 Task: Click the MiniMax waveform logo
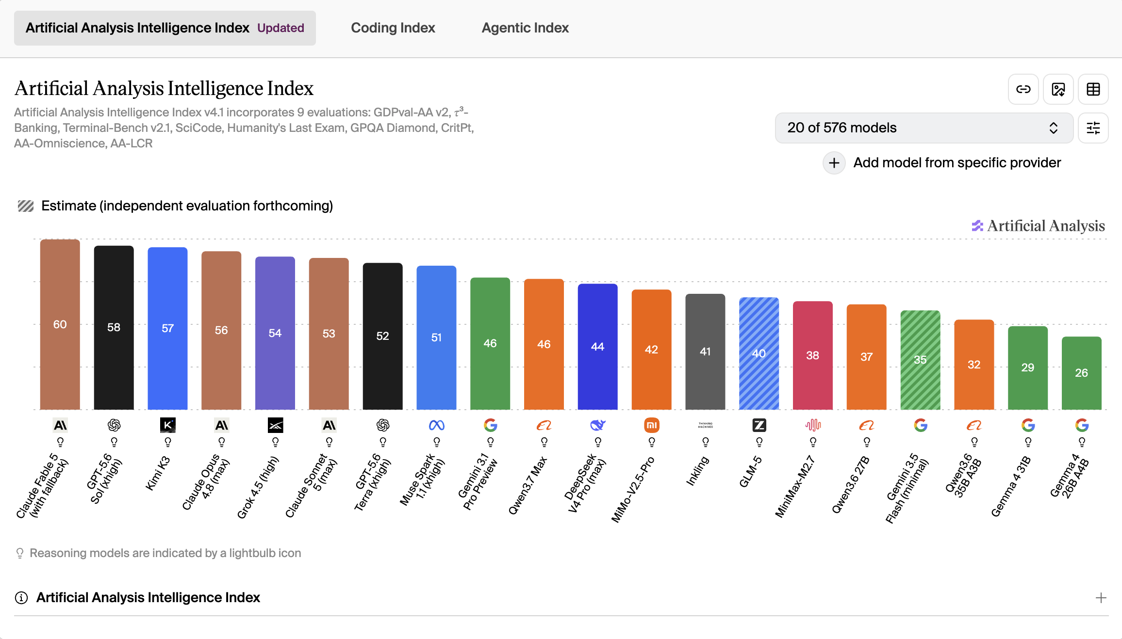coord(813,425)
